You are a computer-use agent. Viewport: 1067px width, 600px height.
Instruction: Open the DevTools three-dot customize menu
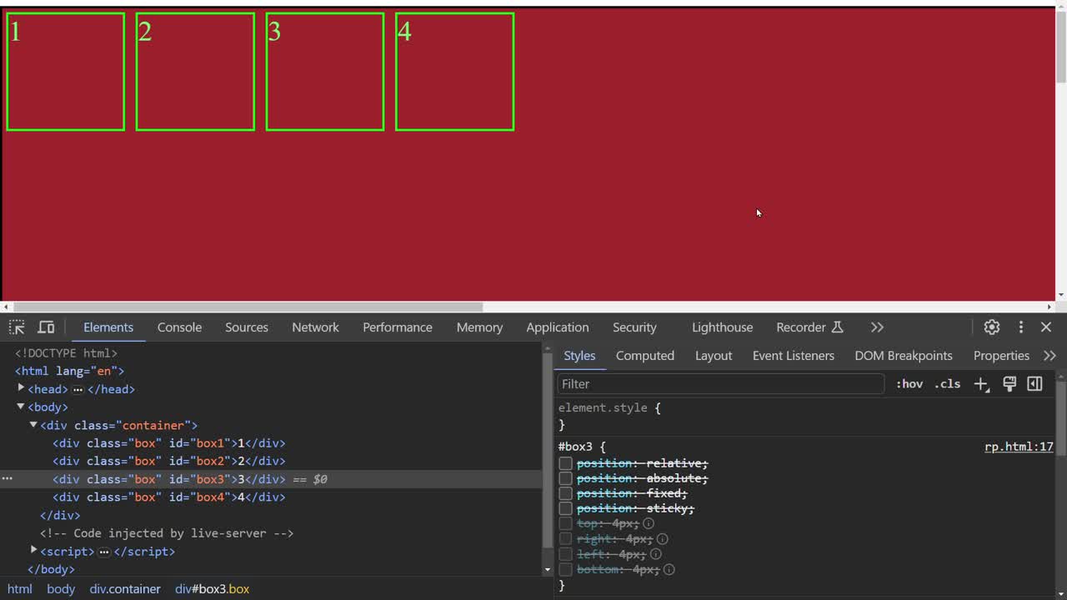[1021, 327]
